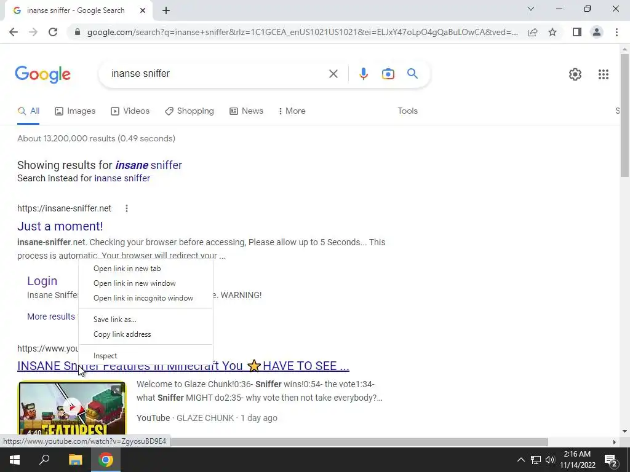The image size is (630, 472).
Task: Switch to Images search tab
Action: point(75,111)
